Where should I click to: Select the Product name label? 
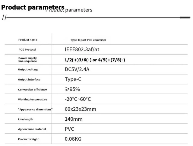28,40
